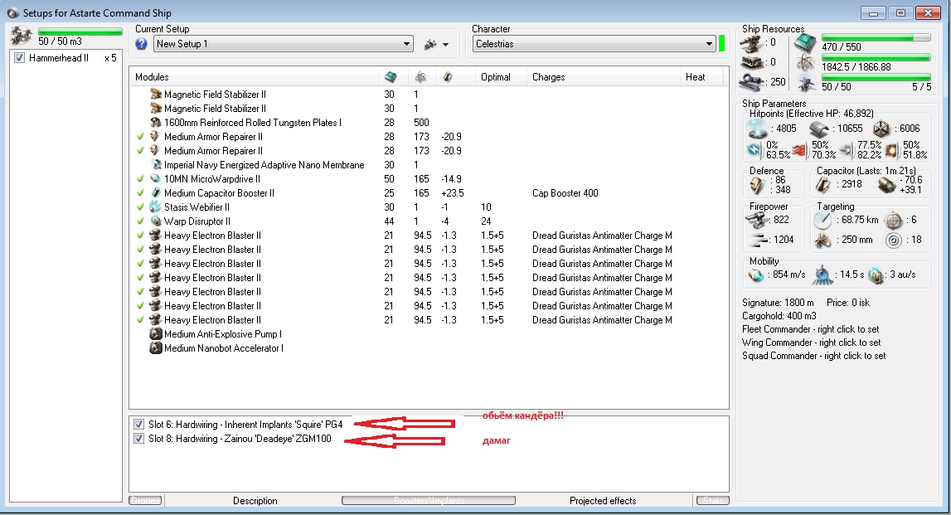Switch to the Drones tab
The image size is (951, 515).
(146, 500)
